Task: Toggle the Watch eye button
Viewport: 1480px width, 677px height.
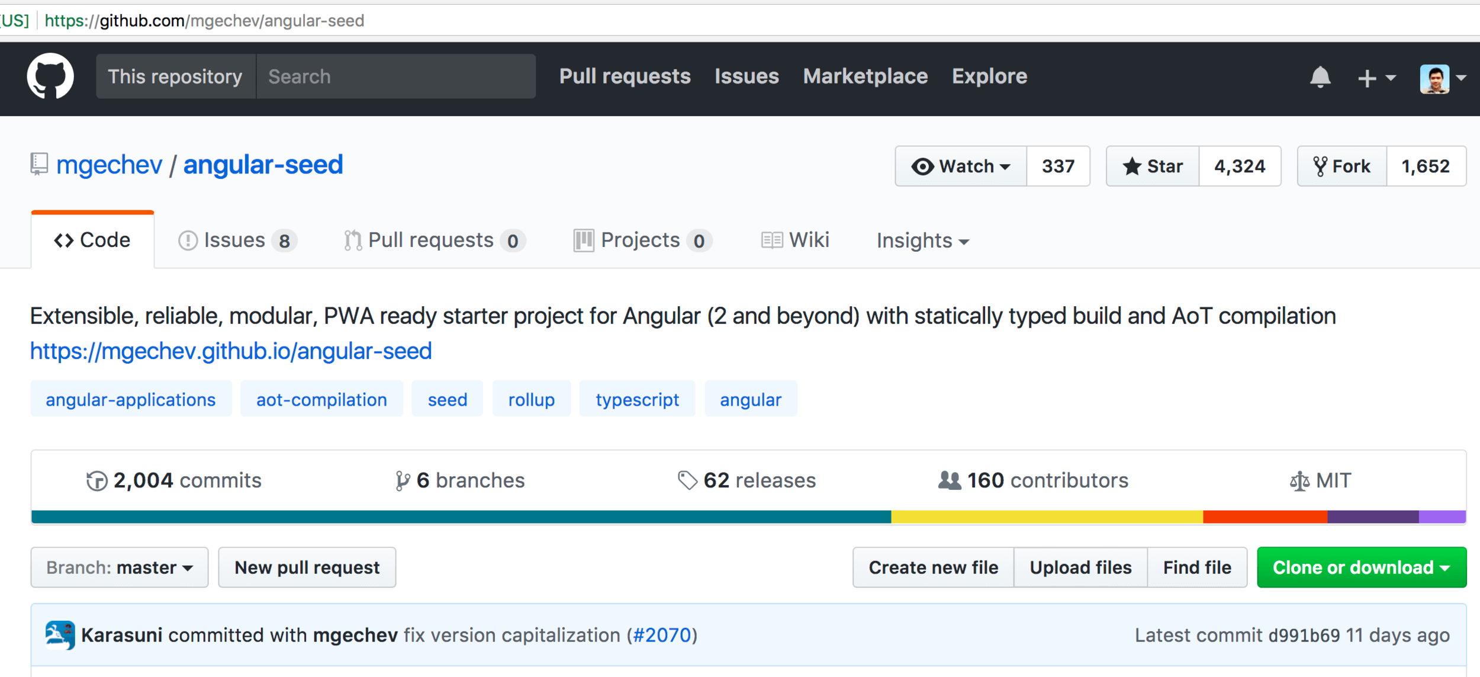Action: pyautogui.click(x=960, y=166)
